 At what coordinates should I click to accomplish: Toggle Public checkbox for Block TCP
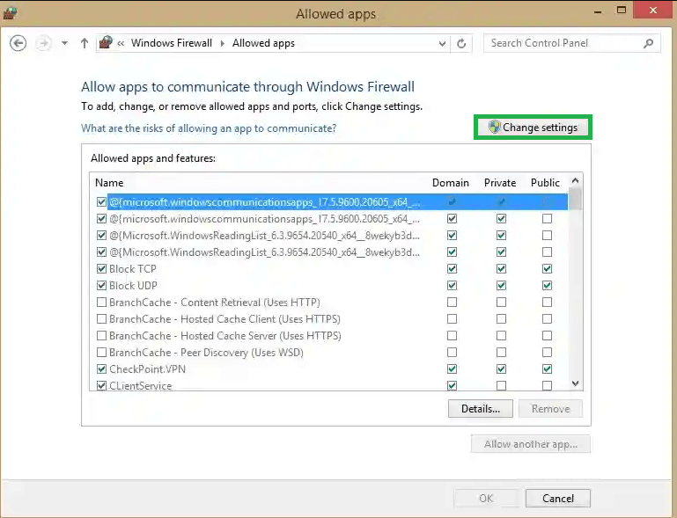tap(547, 269)
